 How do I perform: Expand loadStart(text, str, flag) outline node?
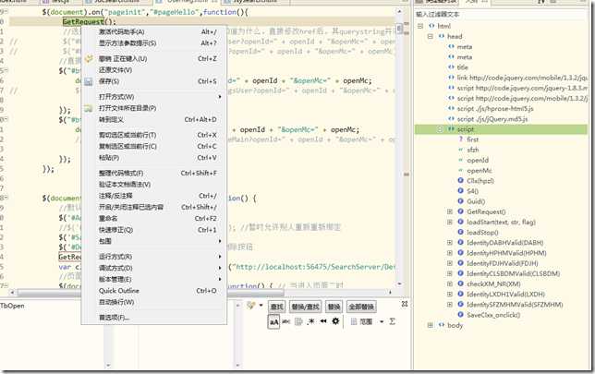450,222
